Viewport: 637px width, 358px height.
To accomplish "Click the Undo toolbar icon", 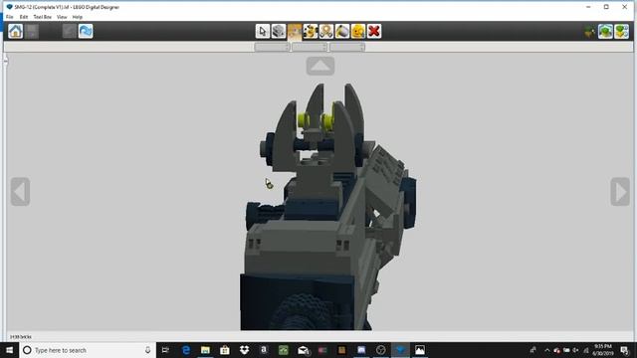I will click(70, 31).
